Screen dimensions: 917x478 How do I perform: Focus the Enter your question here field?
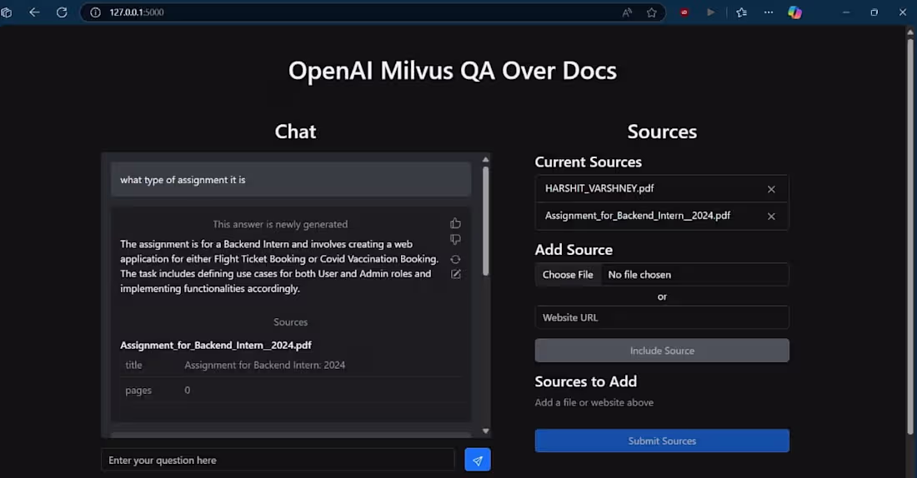pos(278,460)
